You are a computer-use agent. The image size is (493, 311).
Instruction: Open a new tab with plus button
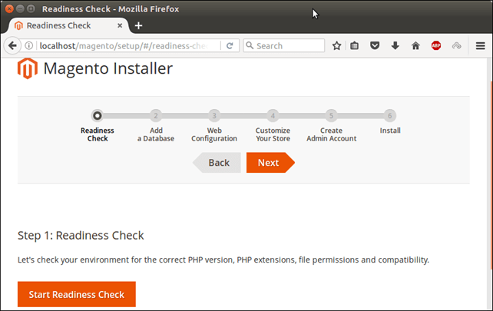pyautogui.click(x=139, y=25)
